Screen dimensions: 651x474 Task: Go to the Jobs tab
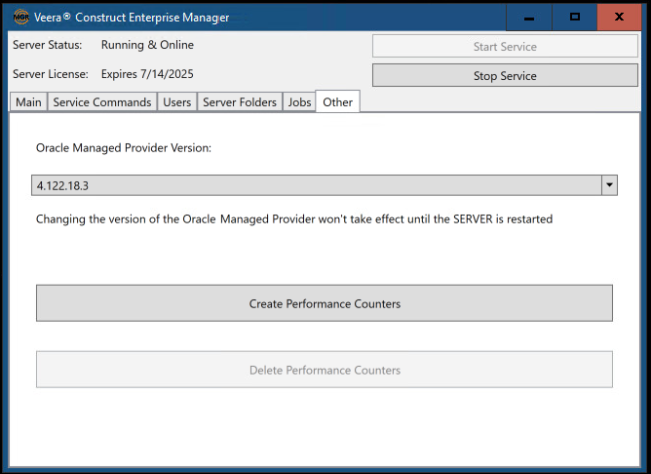coord(299,102)
